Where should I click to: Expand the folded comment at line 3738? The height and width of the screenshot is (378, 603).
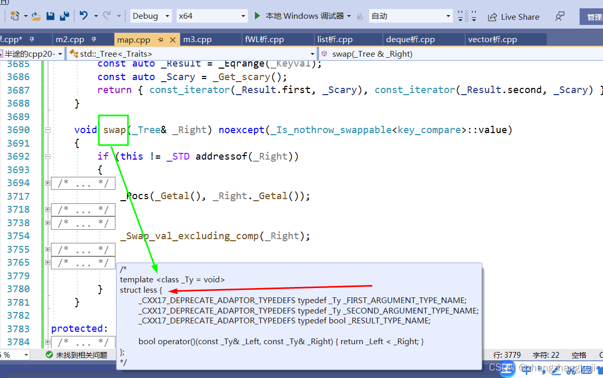coord(48,223)
